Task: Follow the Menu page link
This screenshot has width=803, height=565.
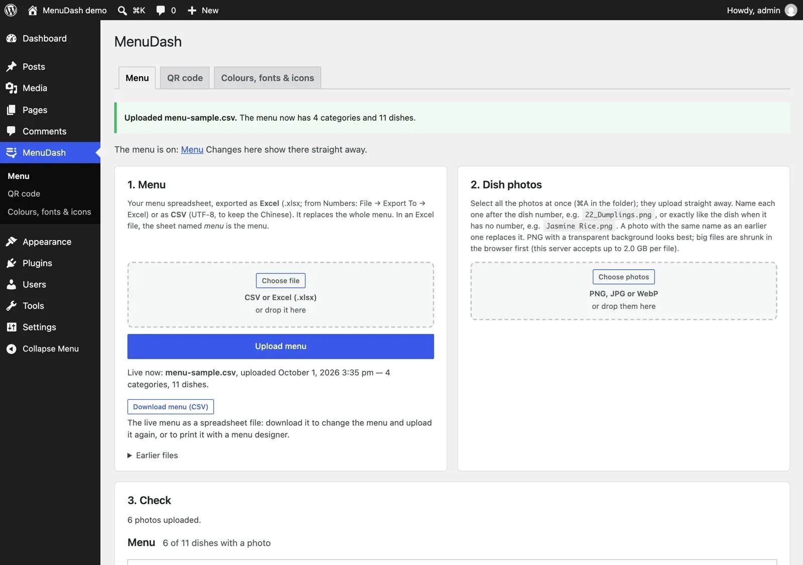Action: click(192, 150)
